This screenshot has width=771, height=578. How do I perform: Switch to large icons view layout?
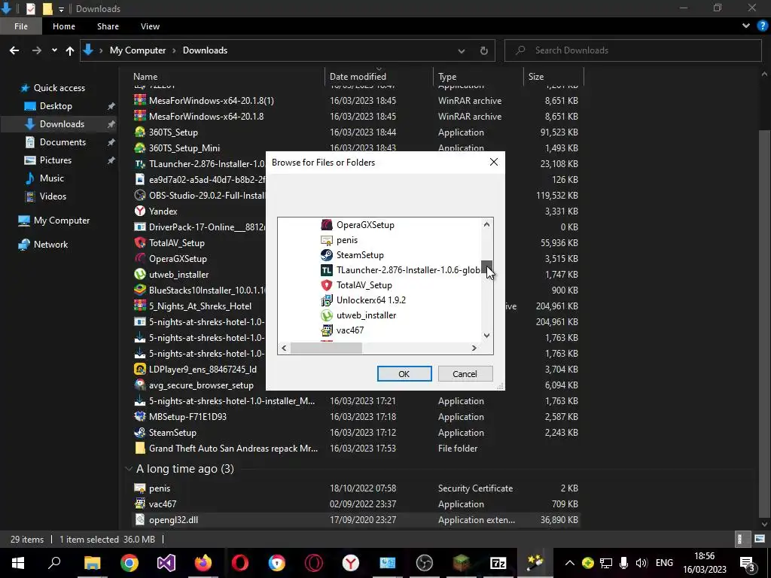[759, 539]
